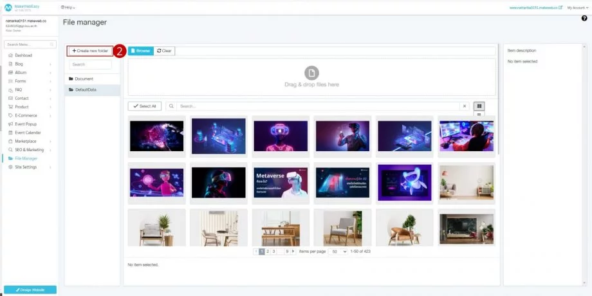Select the pink VR robot head thumbnail
The image size is (592, 296).
(x=281, y=136)
